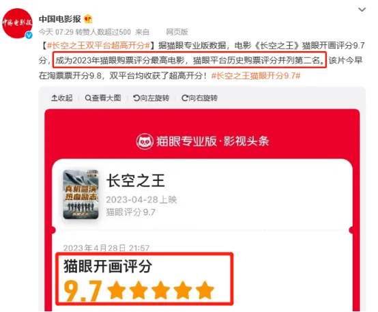
Task: Click the gold crown member badge
Action: pos(88,19)
